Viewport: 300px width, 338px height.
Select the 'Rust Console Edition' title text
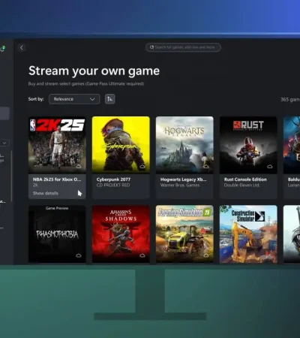[245, 180]
